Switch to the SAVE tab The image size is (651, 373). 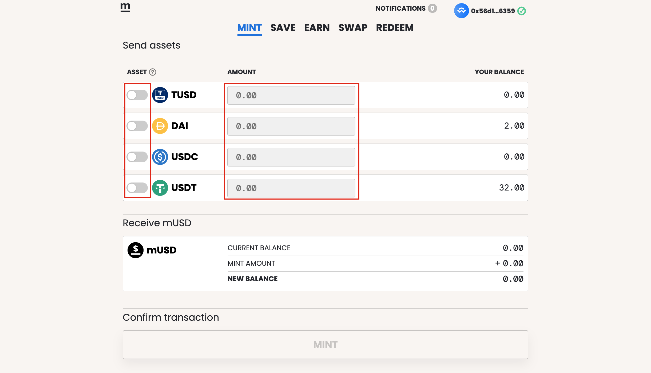(x=283, y=28)
